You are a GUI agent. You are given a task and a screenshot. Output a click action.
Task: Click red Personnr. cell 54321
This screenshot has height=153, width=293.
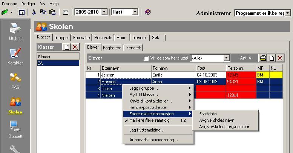pyautogui.click(x=241, y=82)
